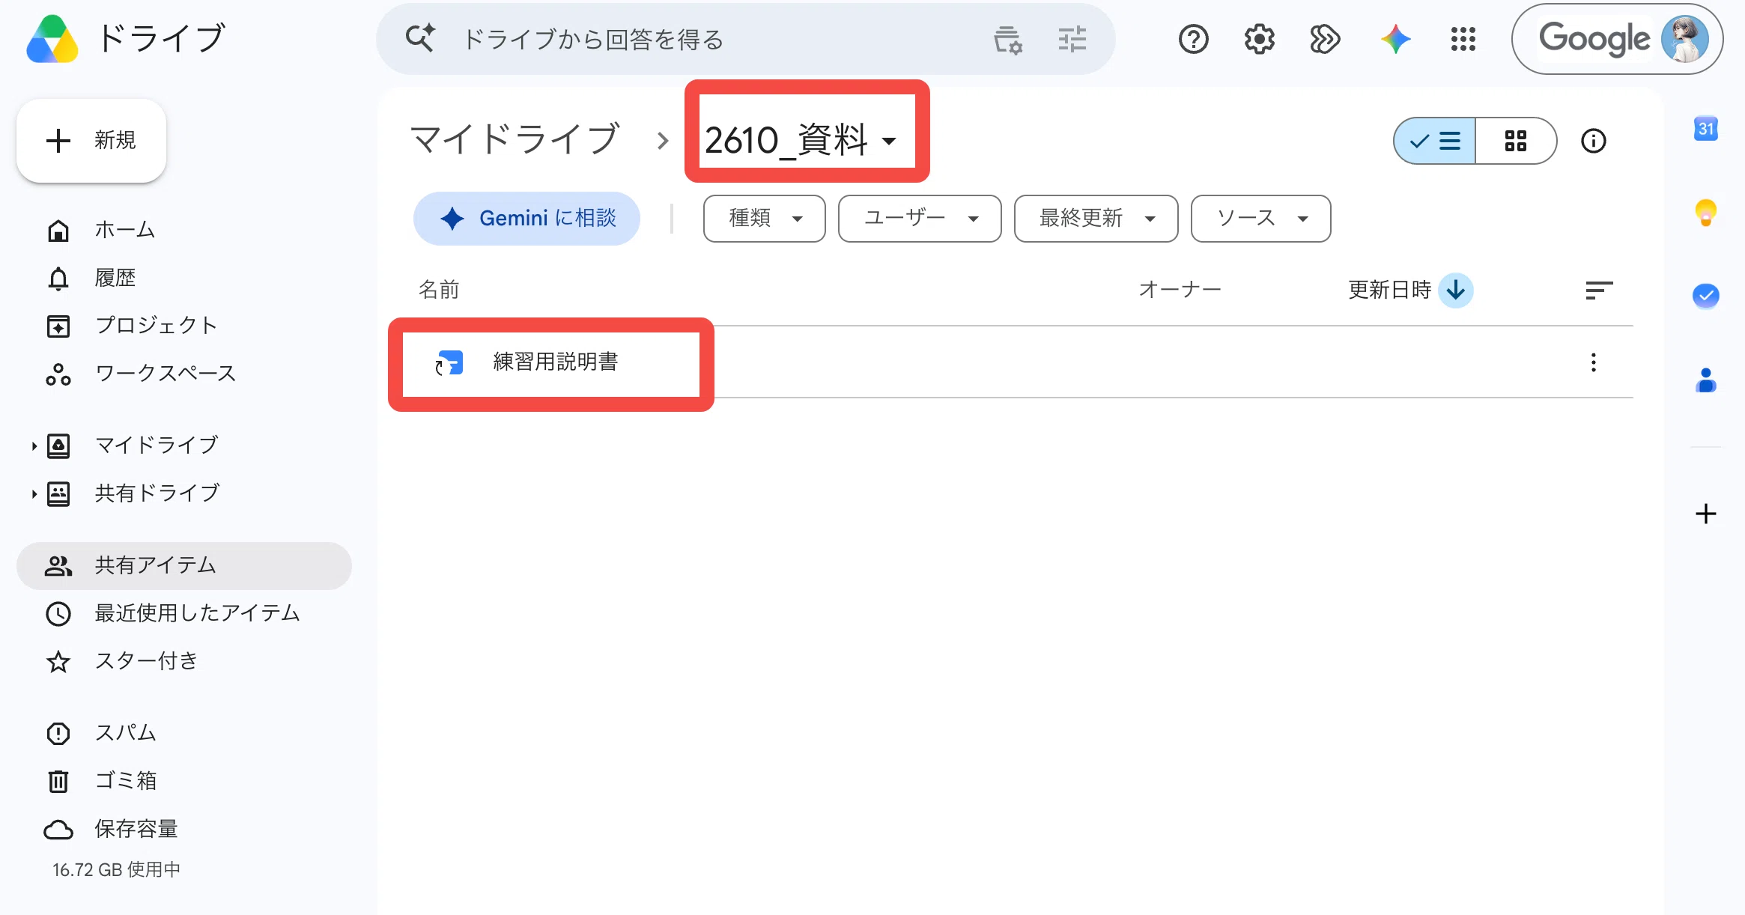This screenshot has height=915, width=1745.
Task: Open 最近使用したアイテム in the sidebar
Action: click(x=183, y=613)
